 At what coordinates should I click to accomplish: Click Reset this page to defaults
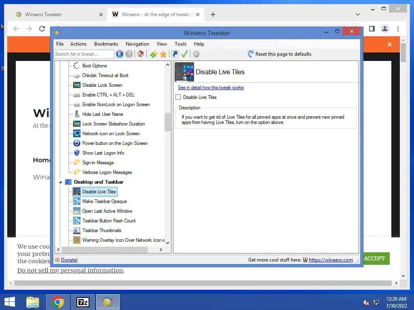[x=283, y=54]
